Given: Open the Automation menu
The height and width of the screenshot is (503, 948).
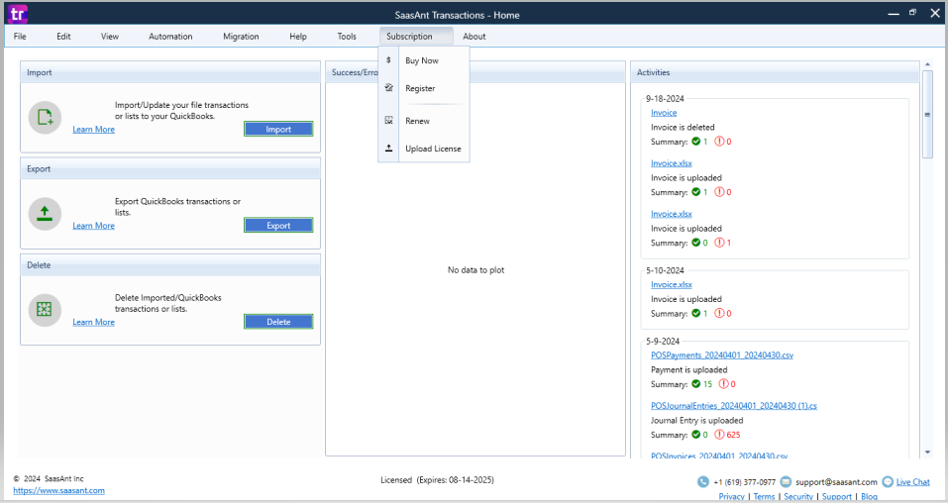Looking at the screenshot, I should [170, 37].
